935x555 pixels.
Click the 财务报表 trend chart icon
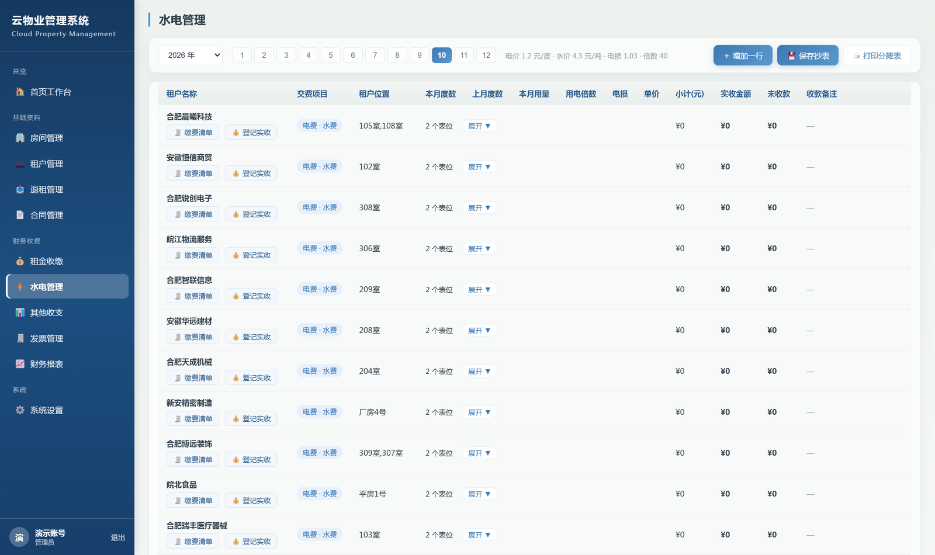(20, 364)
